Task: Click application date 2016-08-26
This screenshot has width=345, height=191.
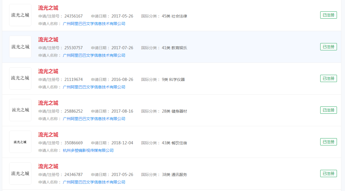Action: (x=122, y=80)
